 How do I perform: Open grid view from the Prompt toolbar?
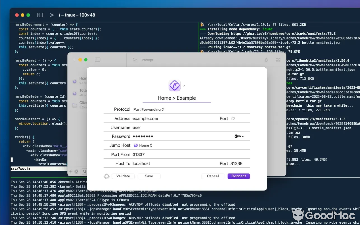click(x=278, y=60)
